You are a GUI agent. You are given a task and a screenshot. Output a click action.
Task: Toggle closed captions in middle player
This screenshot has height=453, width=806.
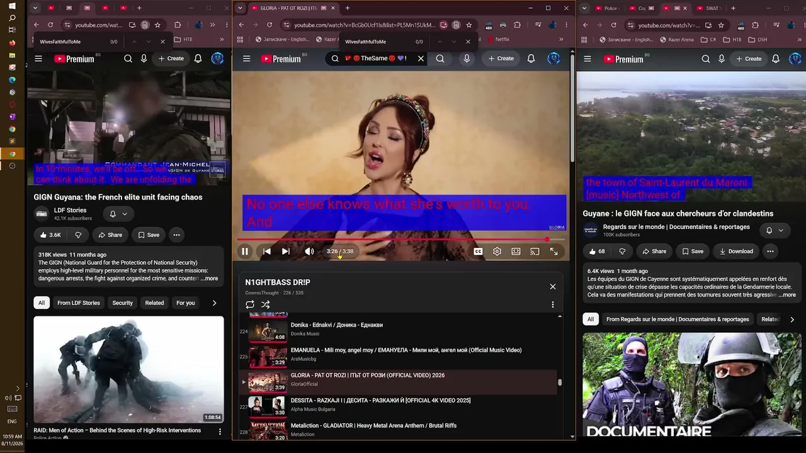tap(478, 252)
